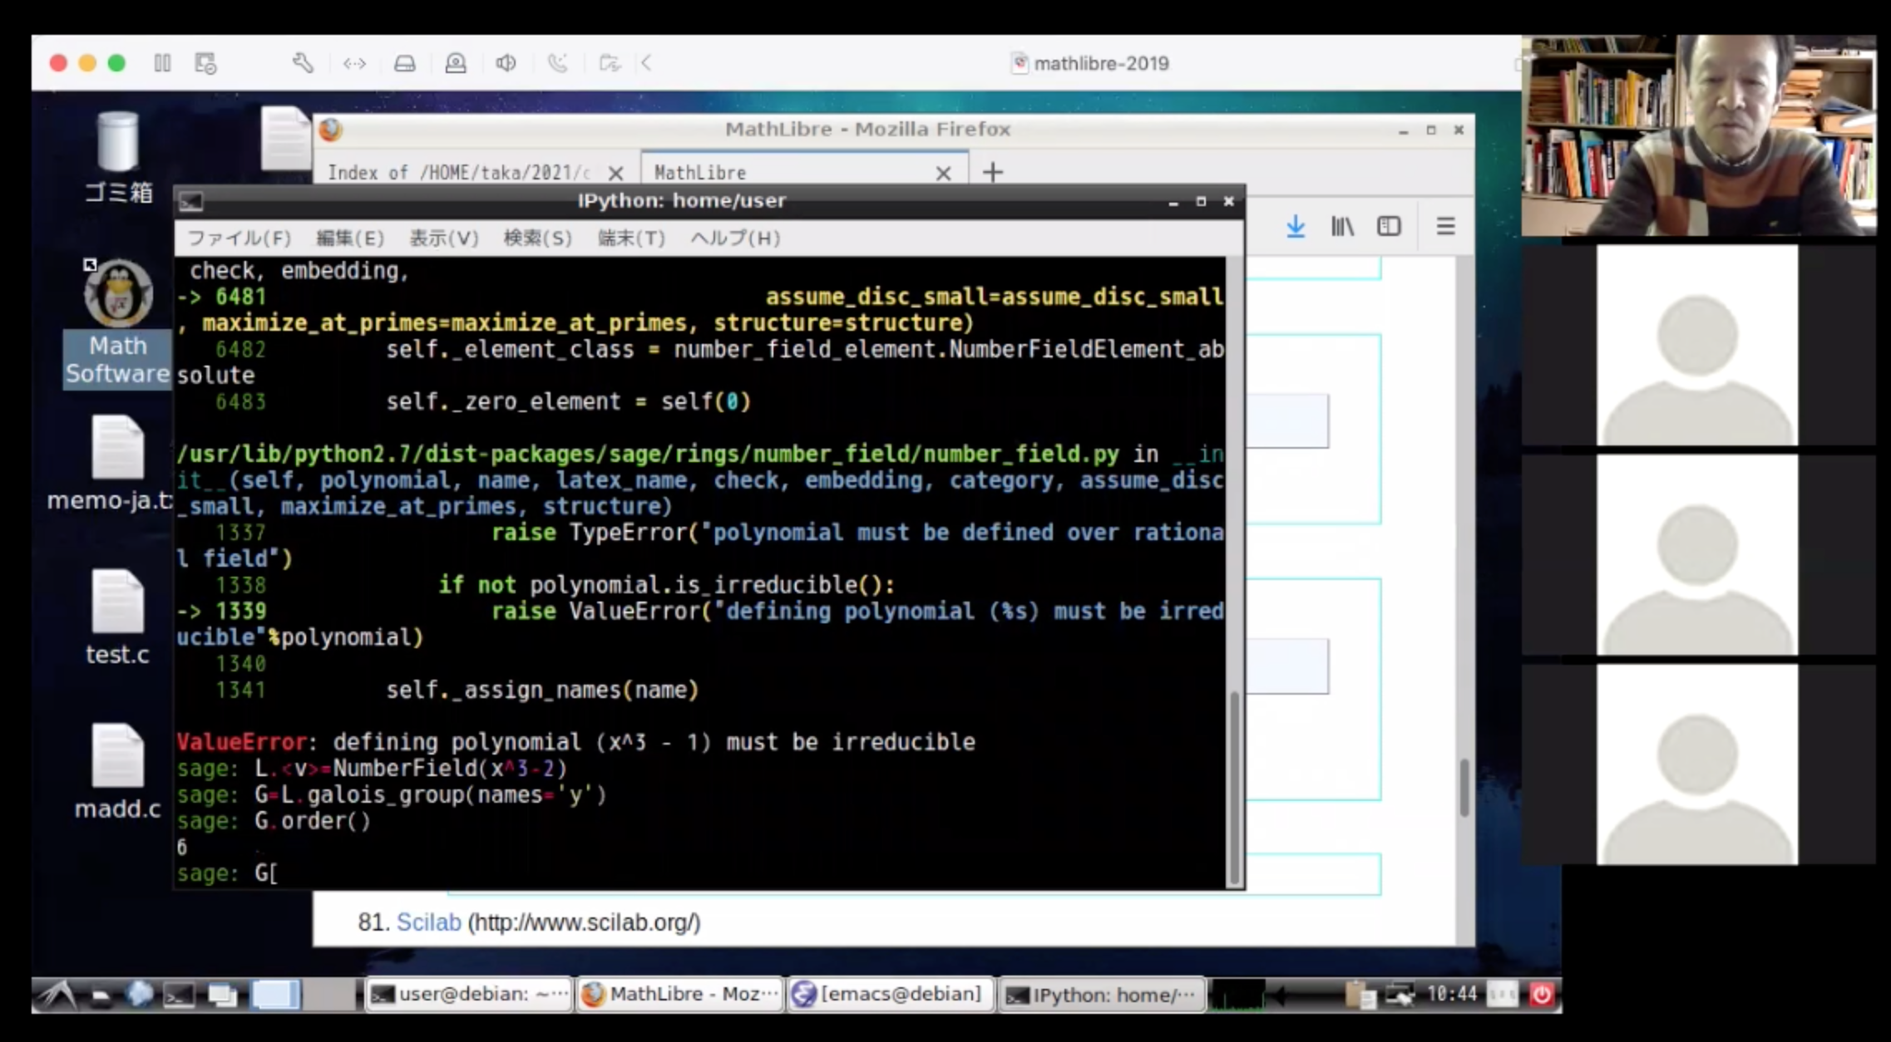Open the LXDE start menu icon
The image size is (1891, 1042).
[x=57, y=994]
